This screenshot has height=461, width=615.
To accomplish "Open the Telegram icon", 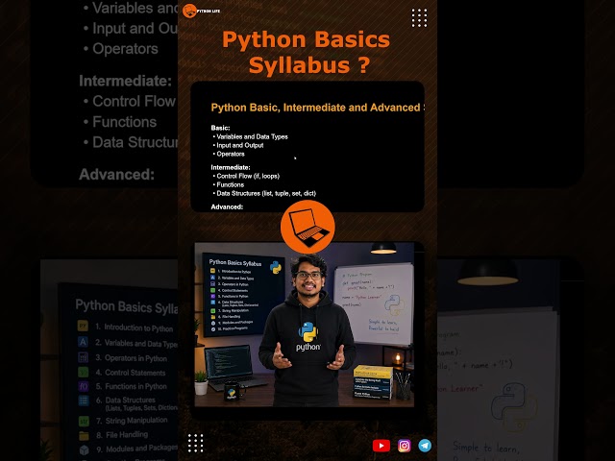I will click(425, 446).
